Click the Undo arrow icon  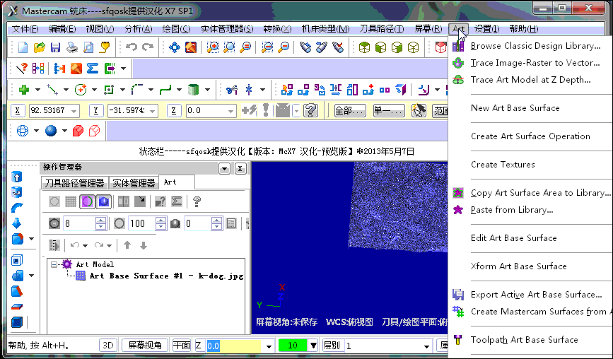[x=132, y=47]
